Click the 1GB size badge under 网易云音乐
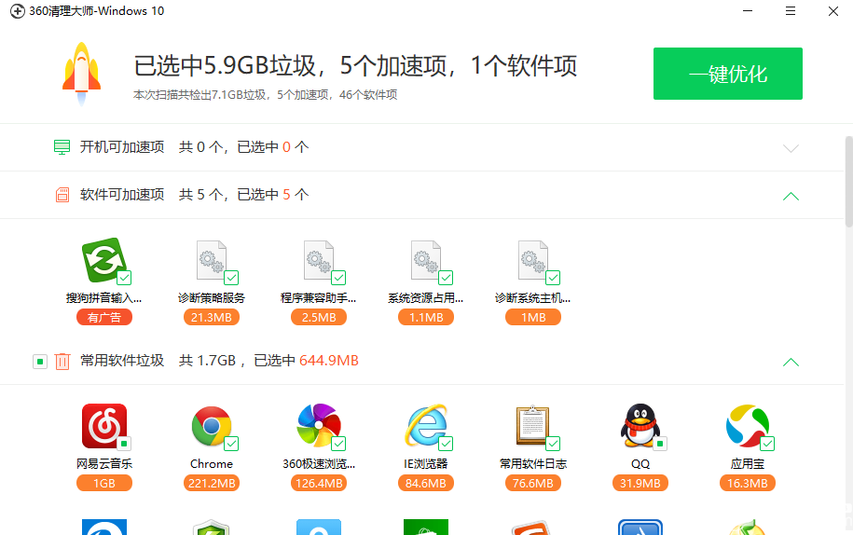The height and width of the screenshot is (535, 853). pos(103,483)
